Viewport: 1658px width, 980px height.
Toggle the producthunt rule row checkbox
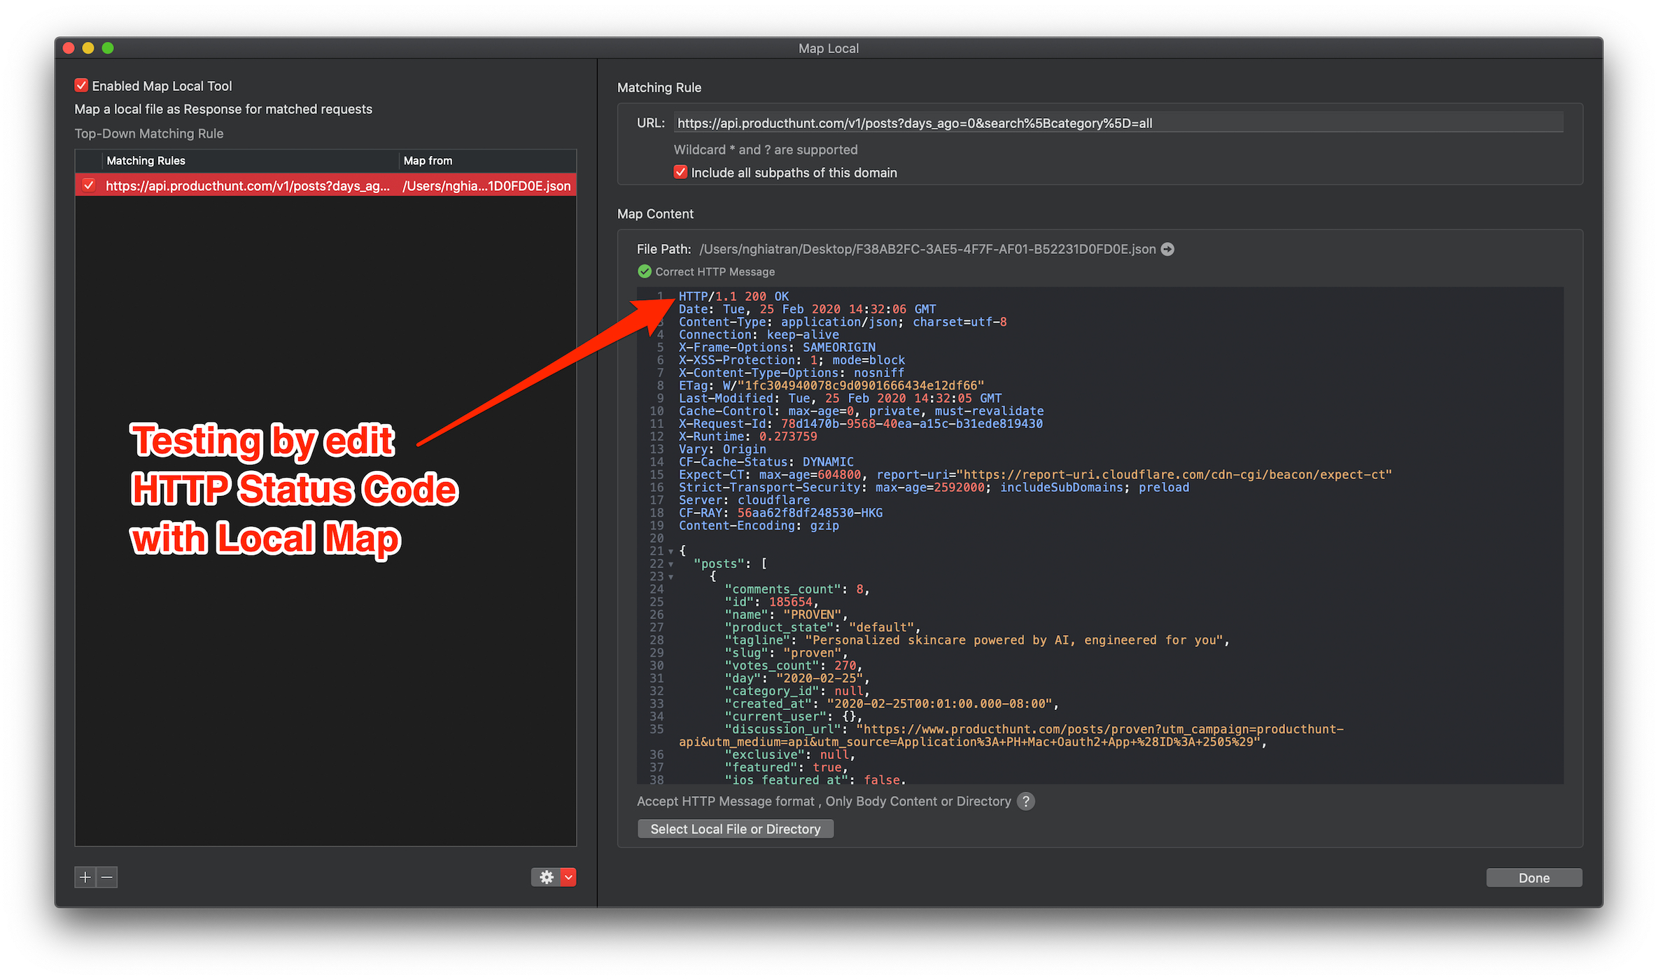coord(89,185)
